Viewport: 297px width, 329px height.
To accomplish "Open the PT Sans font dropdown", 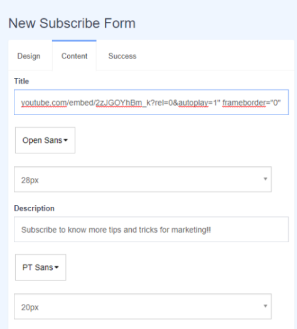I will pyautogui.click(x=40, y=267).
